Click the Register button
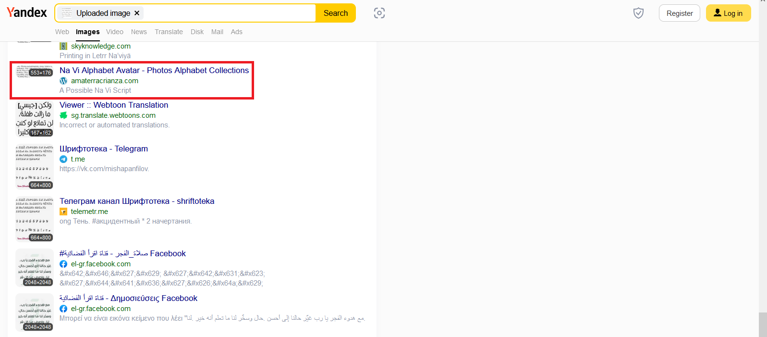 click(680, 13)
